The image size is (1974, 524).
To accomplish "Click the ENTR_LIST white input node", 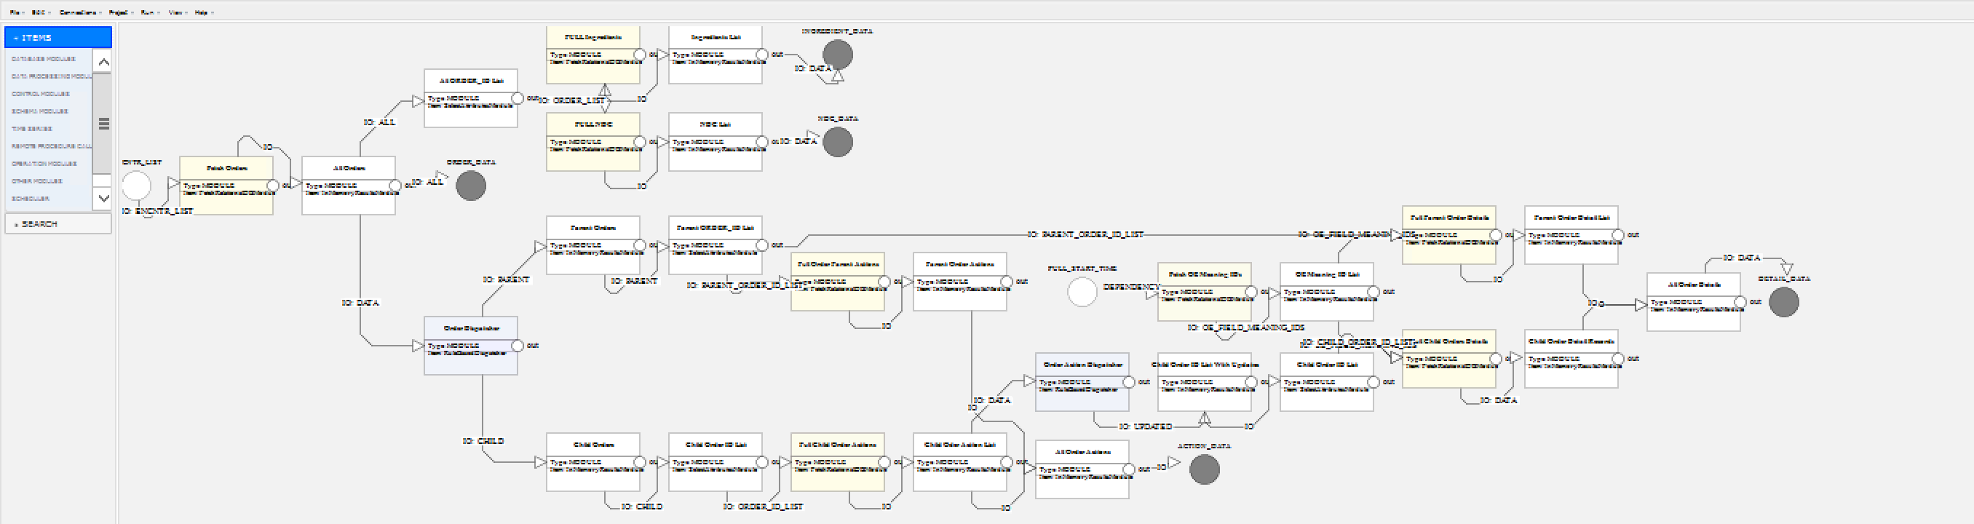I will (136, 186).
